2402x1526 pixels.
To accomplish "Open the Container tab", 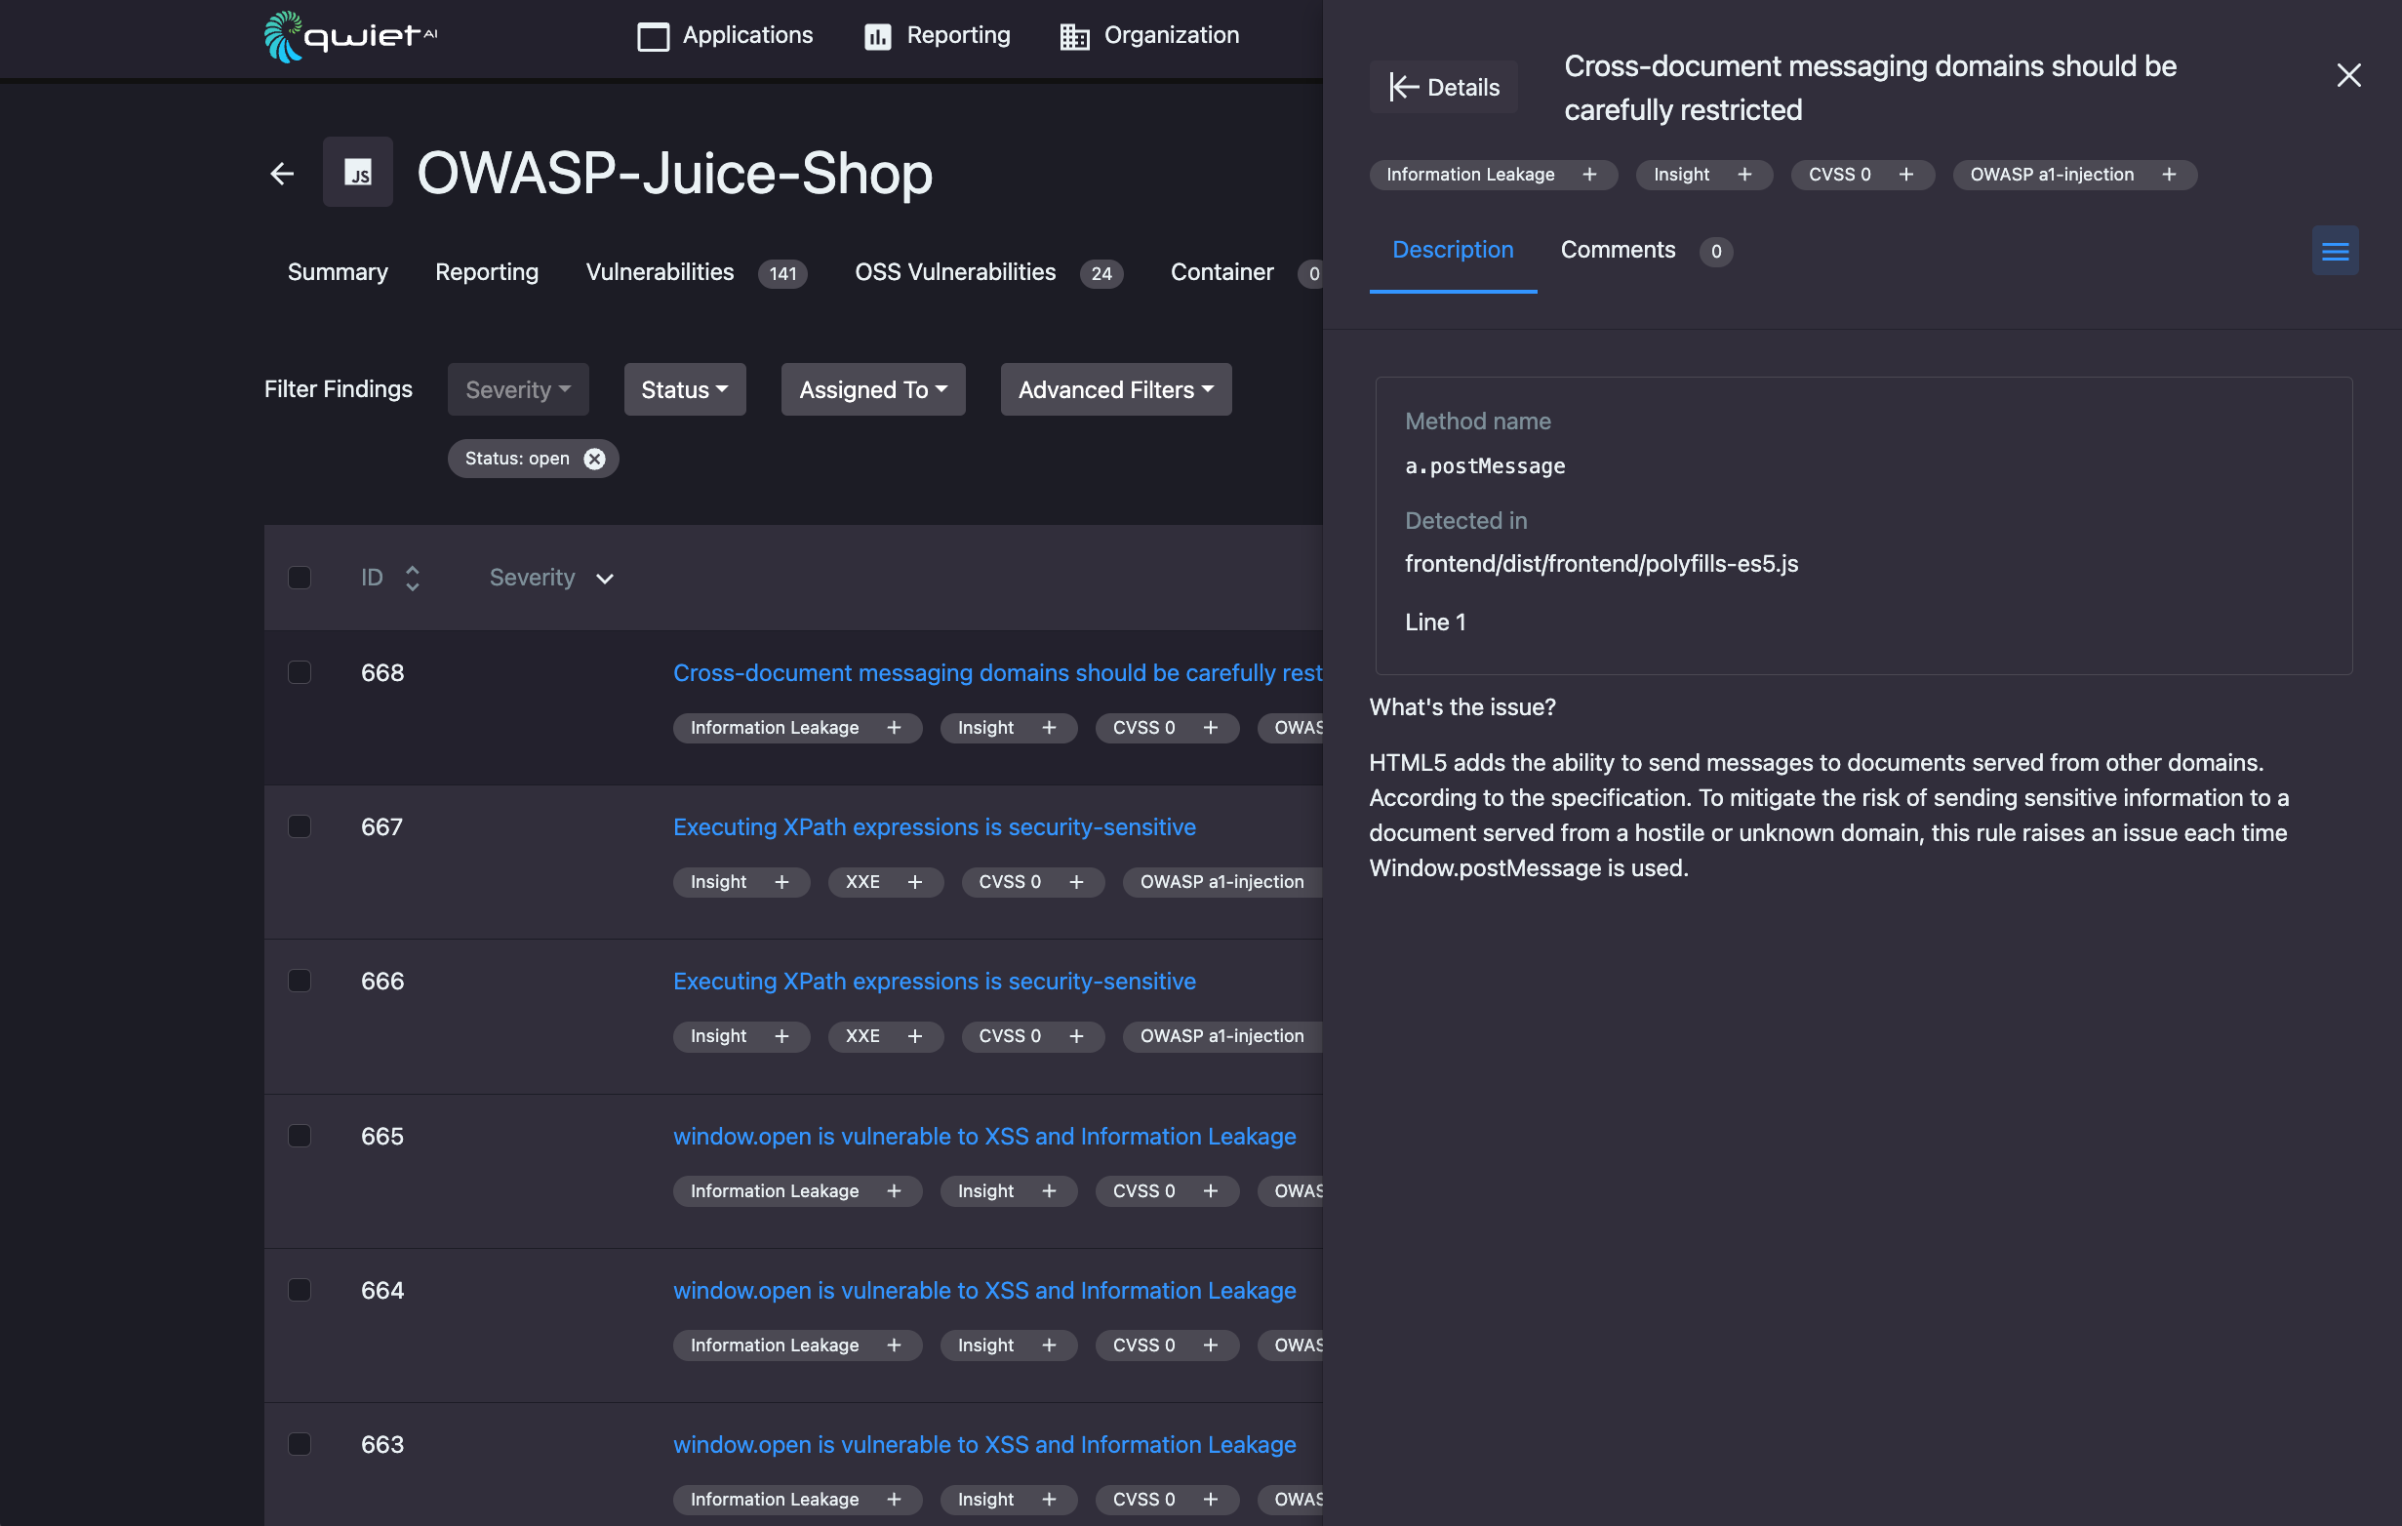I will click(x=1246, y=272).
